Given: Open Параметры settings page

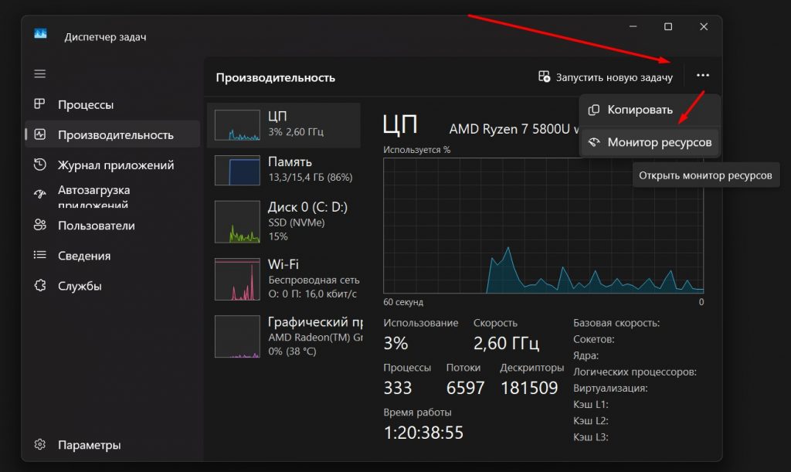Looking at the screenshot, I should [x=113, y=445].
